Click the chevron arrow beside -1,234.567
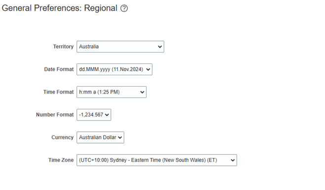The image size is (325, 190). pos(107,115)
